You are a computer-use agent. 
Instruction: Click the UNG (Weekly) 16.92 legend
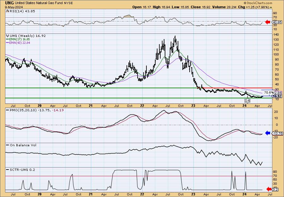tap(28, 36)
